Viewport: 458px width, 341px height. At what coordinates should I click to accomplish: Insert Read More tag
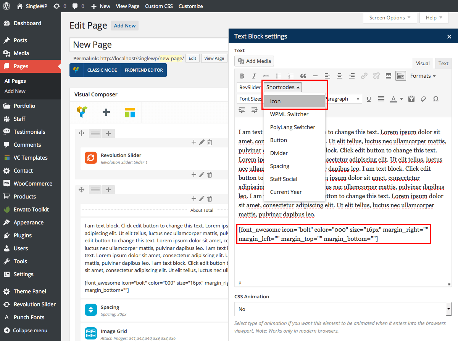[389, 76]
